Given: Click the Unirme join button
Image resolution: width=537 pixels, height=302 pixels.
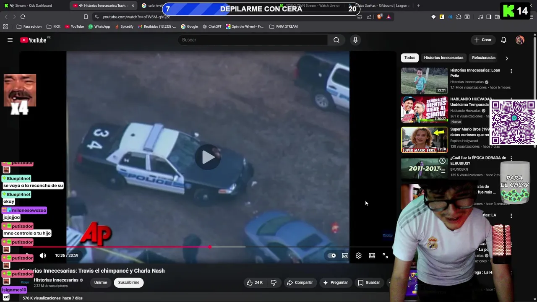Looking at the screenshot, I should 101,283.
